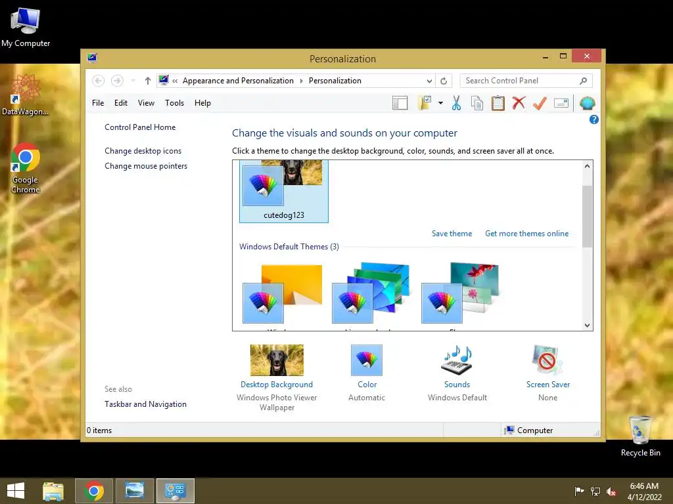Viewport: 673px width, 504px height.
Task: Click Change desktop icons link
Action: [x=143, y=151]
